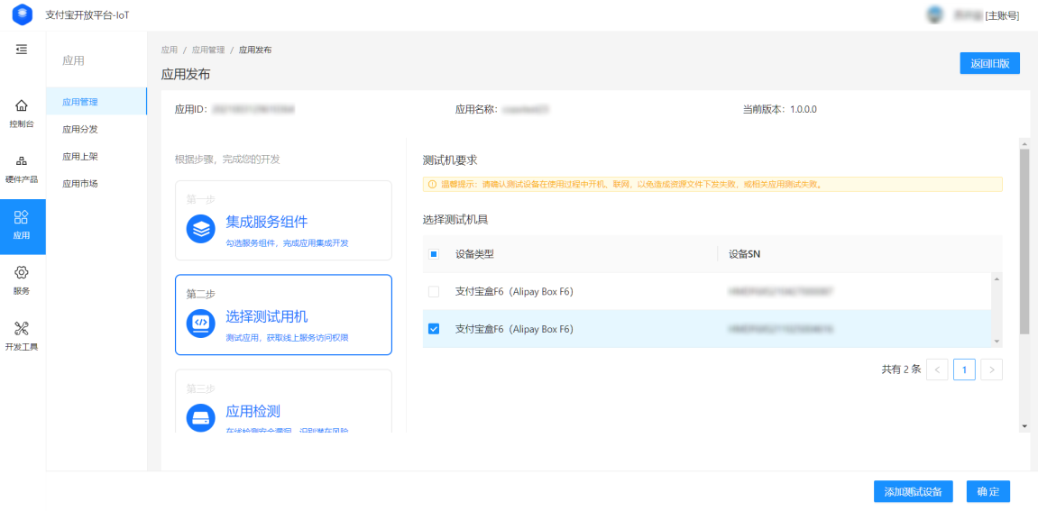Screen dimensions: 1038x511
Task: Click the 当前版本: 1.0.0.0 text
Action: point(780,109)
